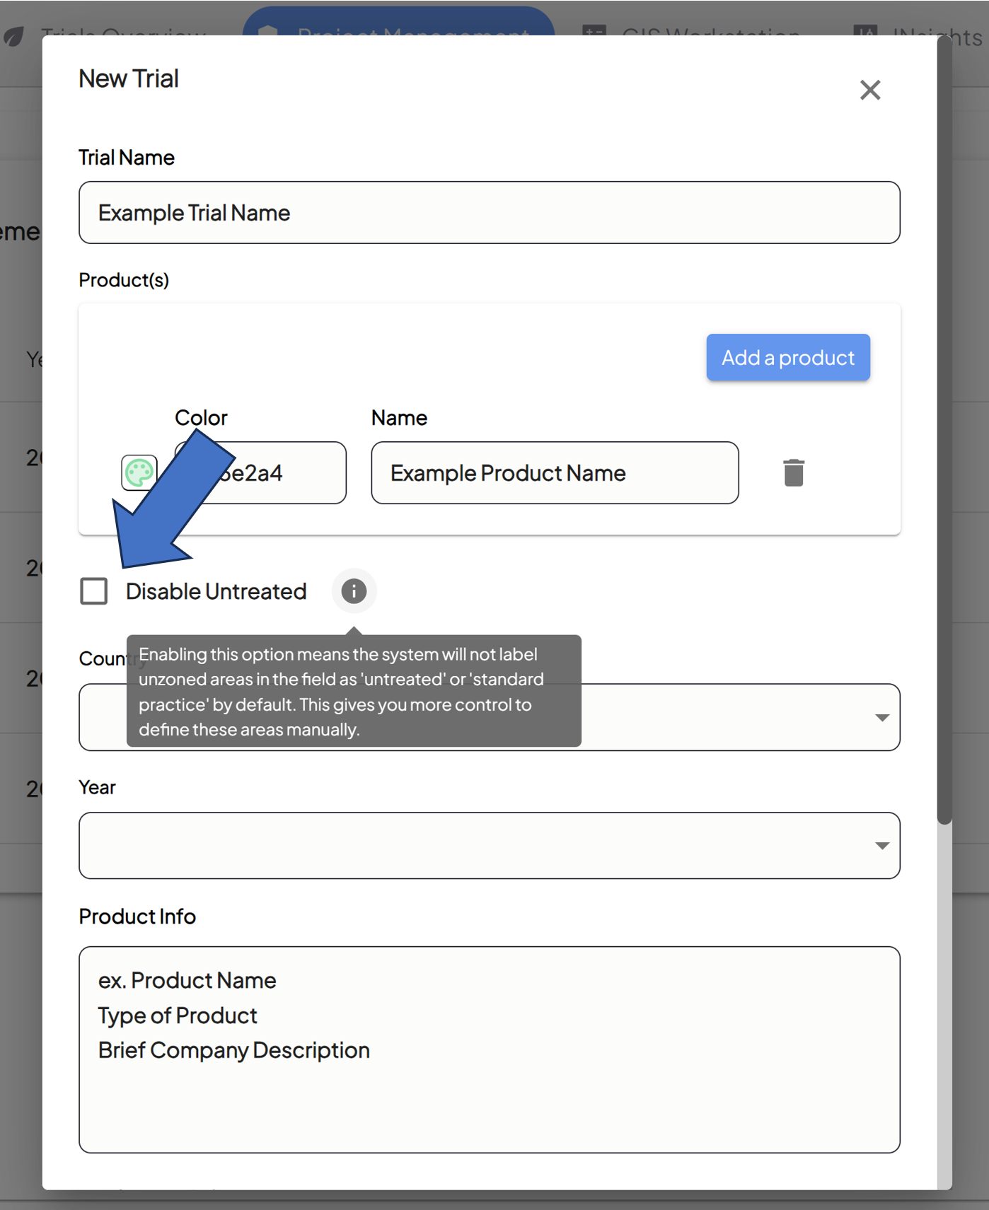The image size is (989, 1210).
Task: Delete the product with the trash icon
Action: [x=793, y=472]
